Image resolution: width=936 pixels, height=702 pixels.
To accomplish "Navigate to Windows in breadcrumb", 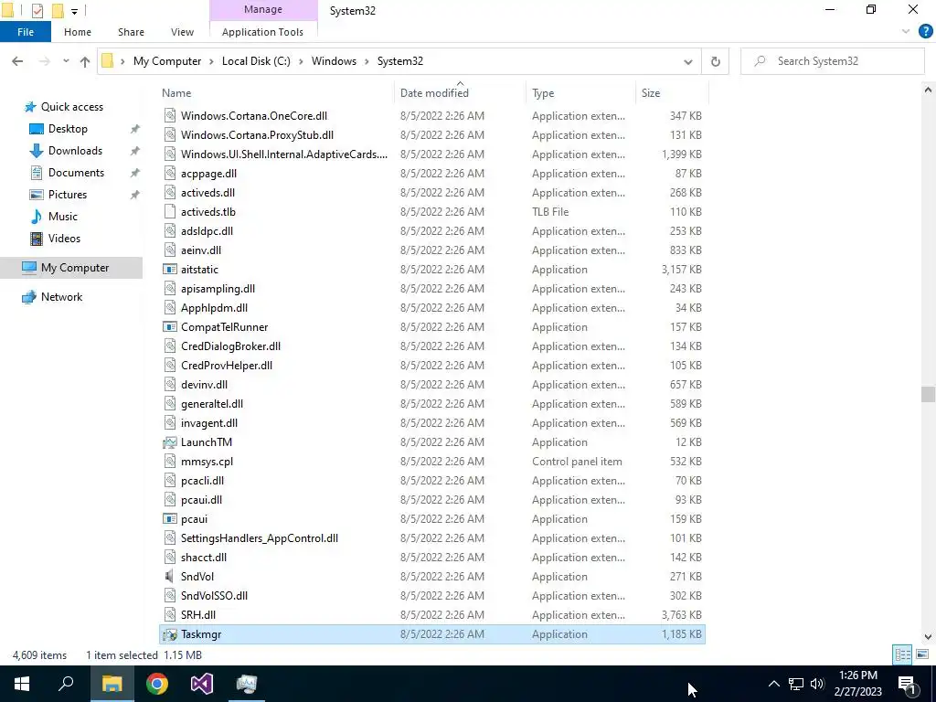I will point(334,61).
